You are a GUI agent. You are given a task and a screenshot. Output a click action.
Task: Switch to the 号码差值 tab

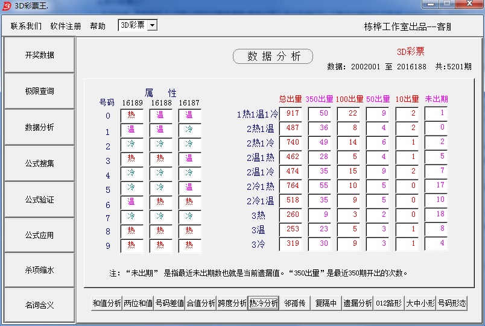point(170,303)
